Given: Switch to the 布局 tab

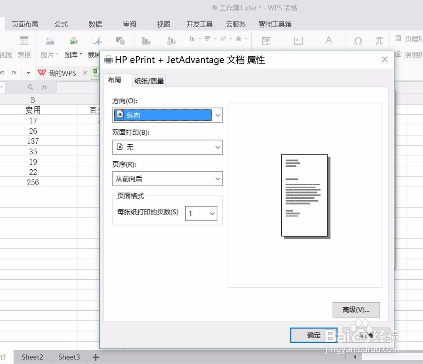Looking at the screenshot, I should [115, 80].
